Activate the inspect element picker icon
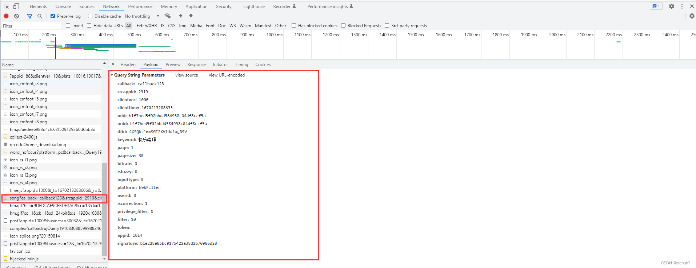The width and height of the screenshot is (696, 268). coord(6,6)
